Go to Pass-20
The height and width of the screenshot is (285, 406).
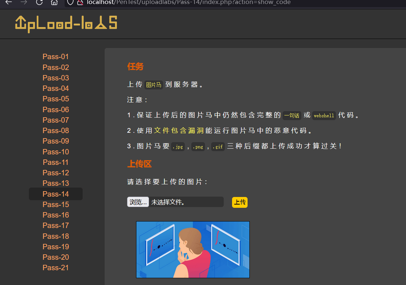click(56, 257)
